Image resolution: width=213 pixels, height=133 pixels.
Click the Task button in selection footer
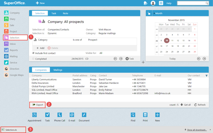(130, 59)
